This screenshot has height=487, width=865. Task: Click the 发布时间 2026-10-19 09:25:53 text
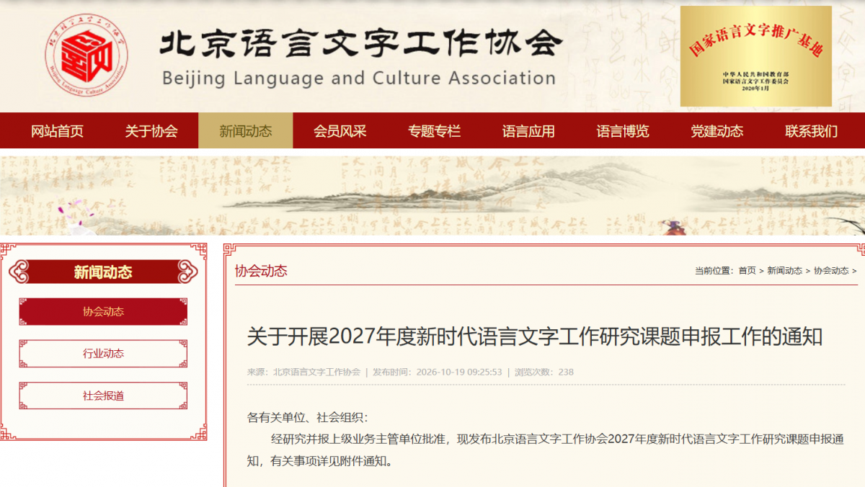(x=437, y=372)
